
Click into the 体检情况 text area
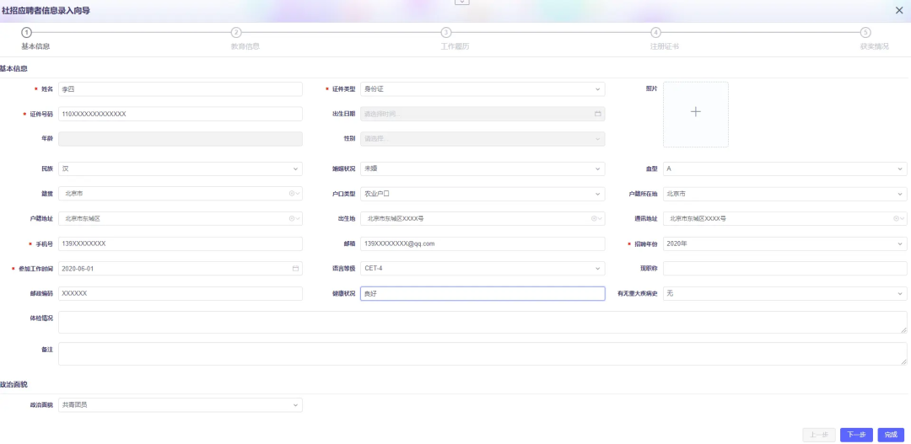pos(482,322)
